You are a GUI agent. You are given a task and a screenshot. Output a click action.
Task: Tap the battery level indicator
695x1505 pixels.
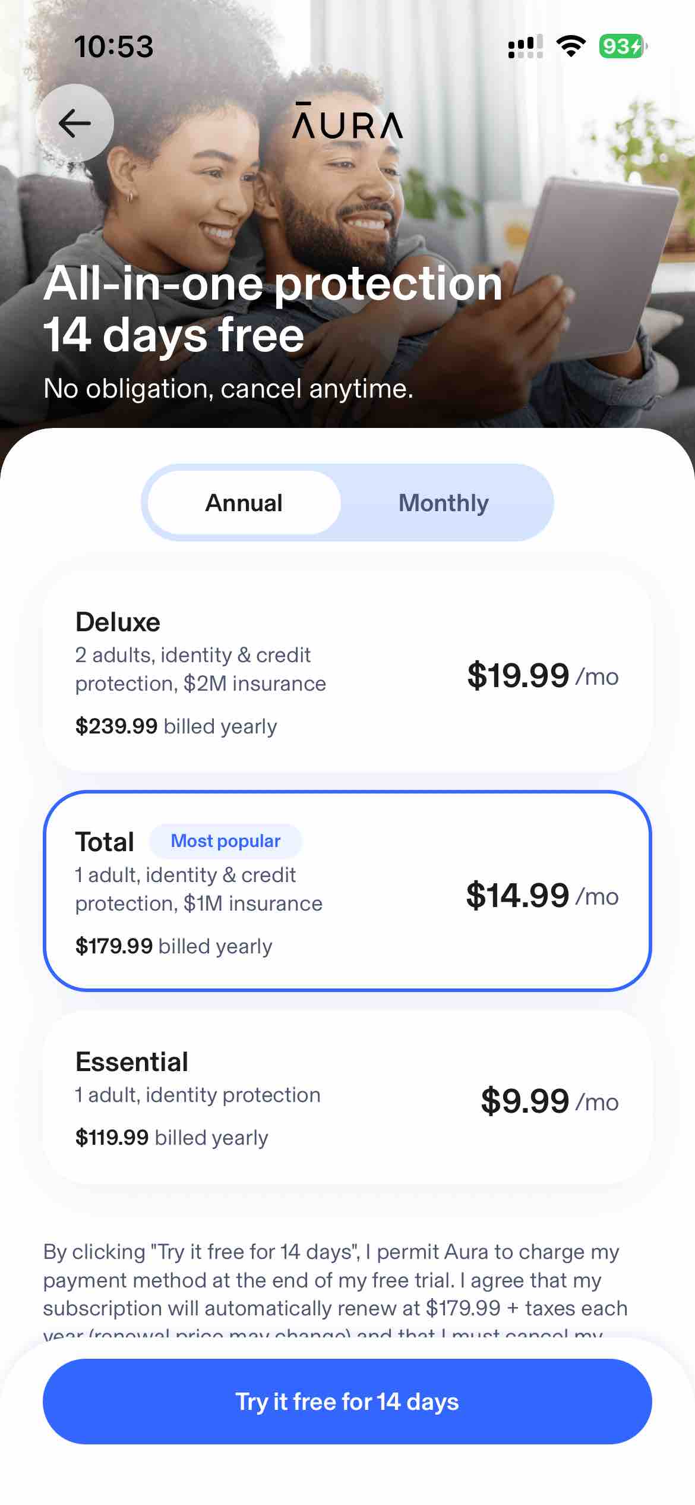click(623, 46)
